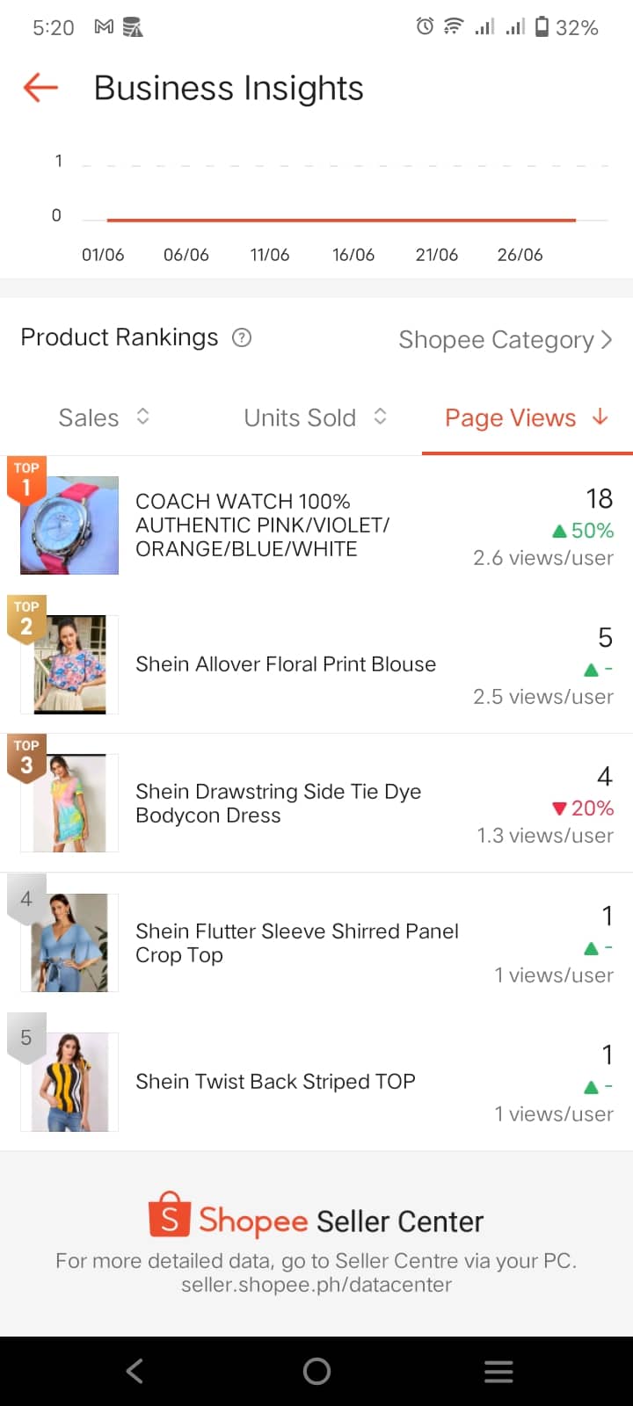Image resolution: width=633 pixels, height=1406 pixels.
Task: Tap Android back navigation button
Action: (135, 1371)
